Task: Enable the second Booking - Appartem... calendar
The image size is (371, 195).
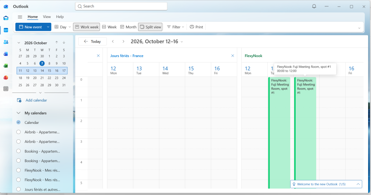Action: tap(18, 161)
